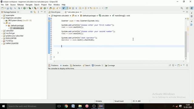Click the Open Task icon
The width and height of the screenshot is (194, 109).
coord(54,8)
